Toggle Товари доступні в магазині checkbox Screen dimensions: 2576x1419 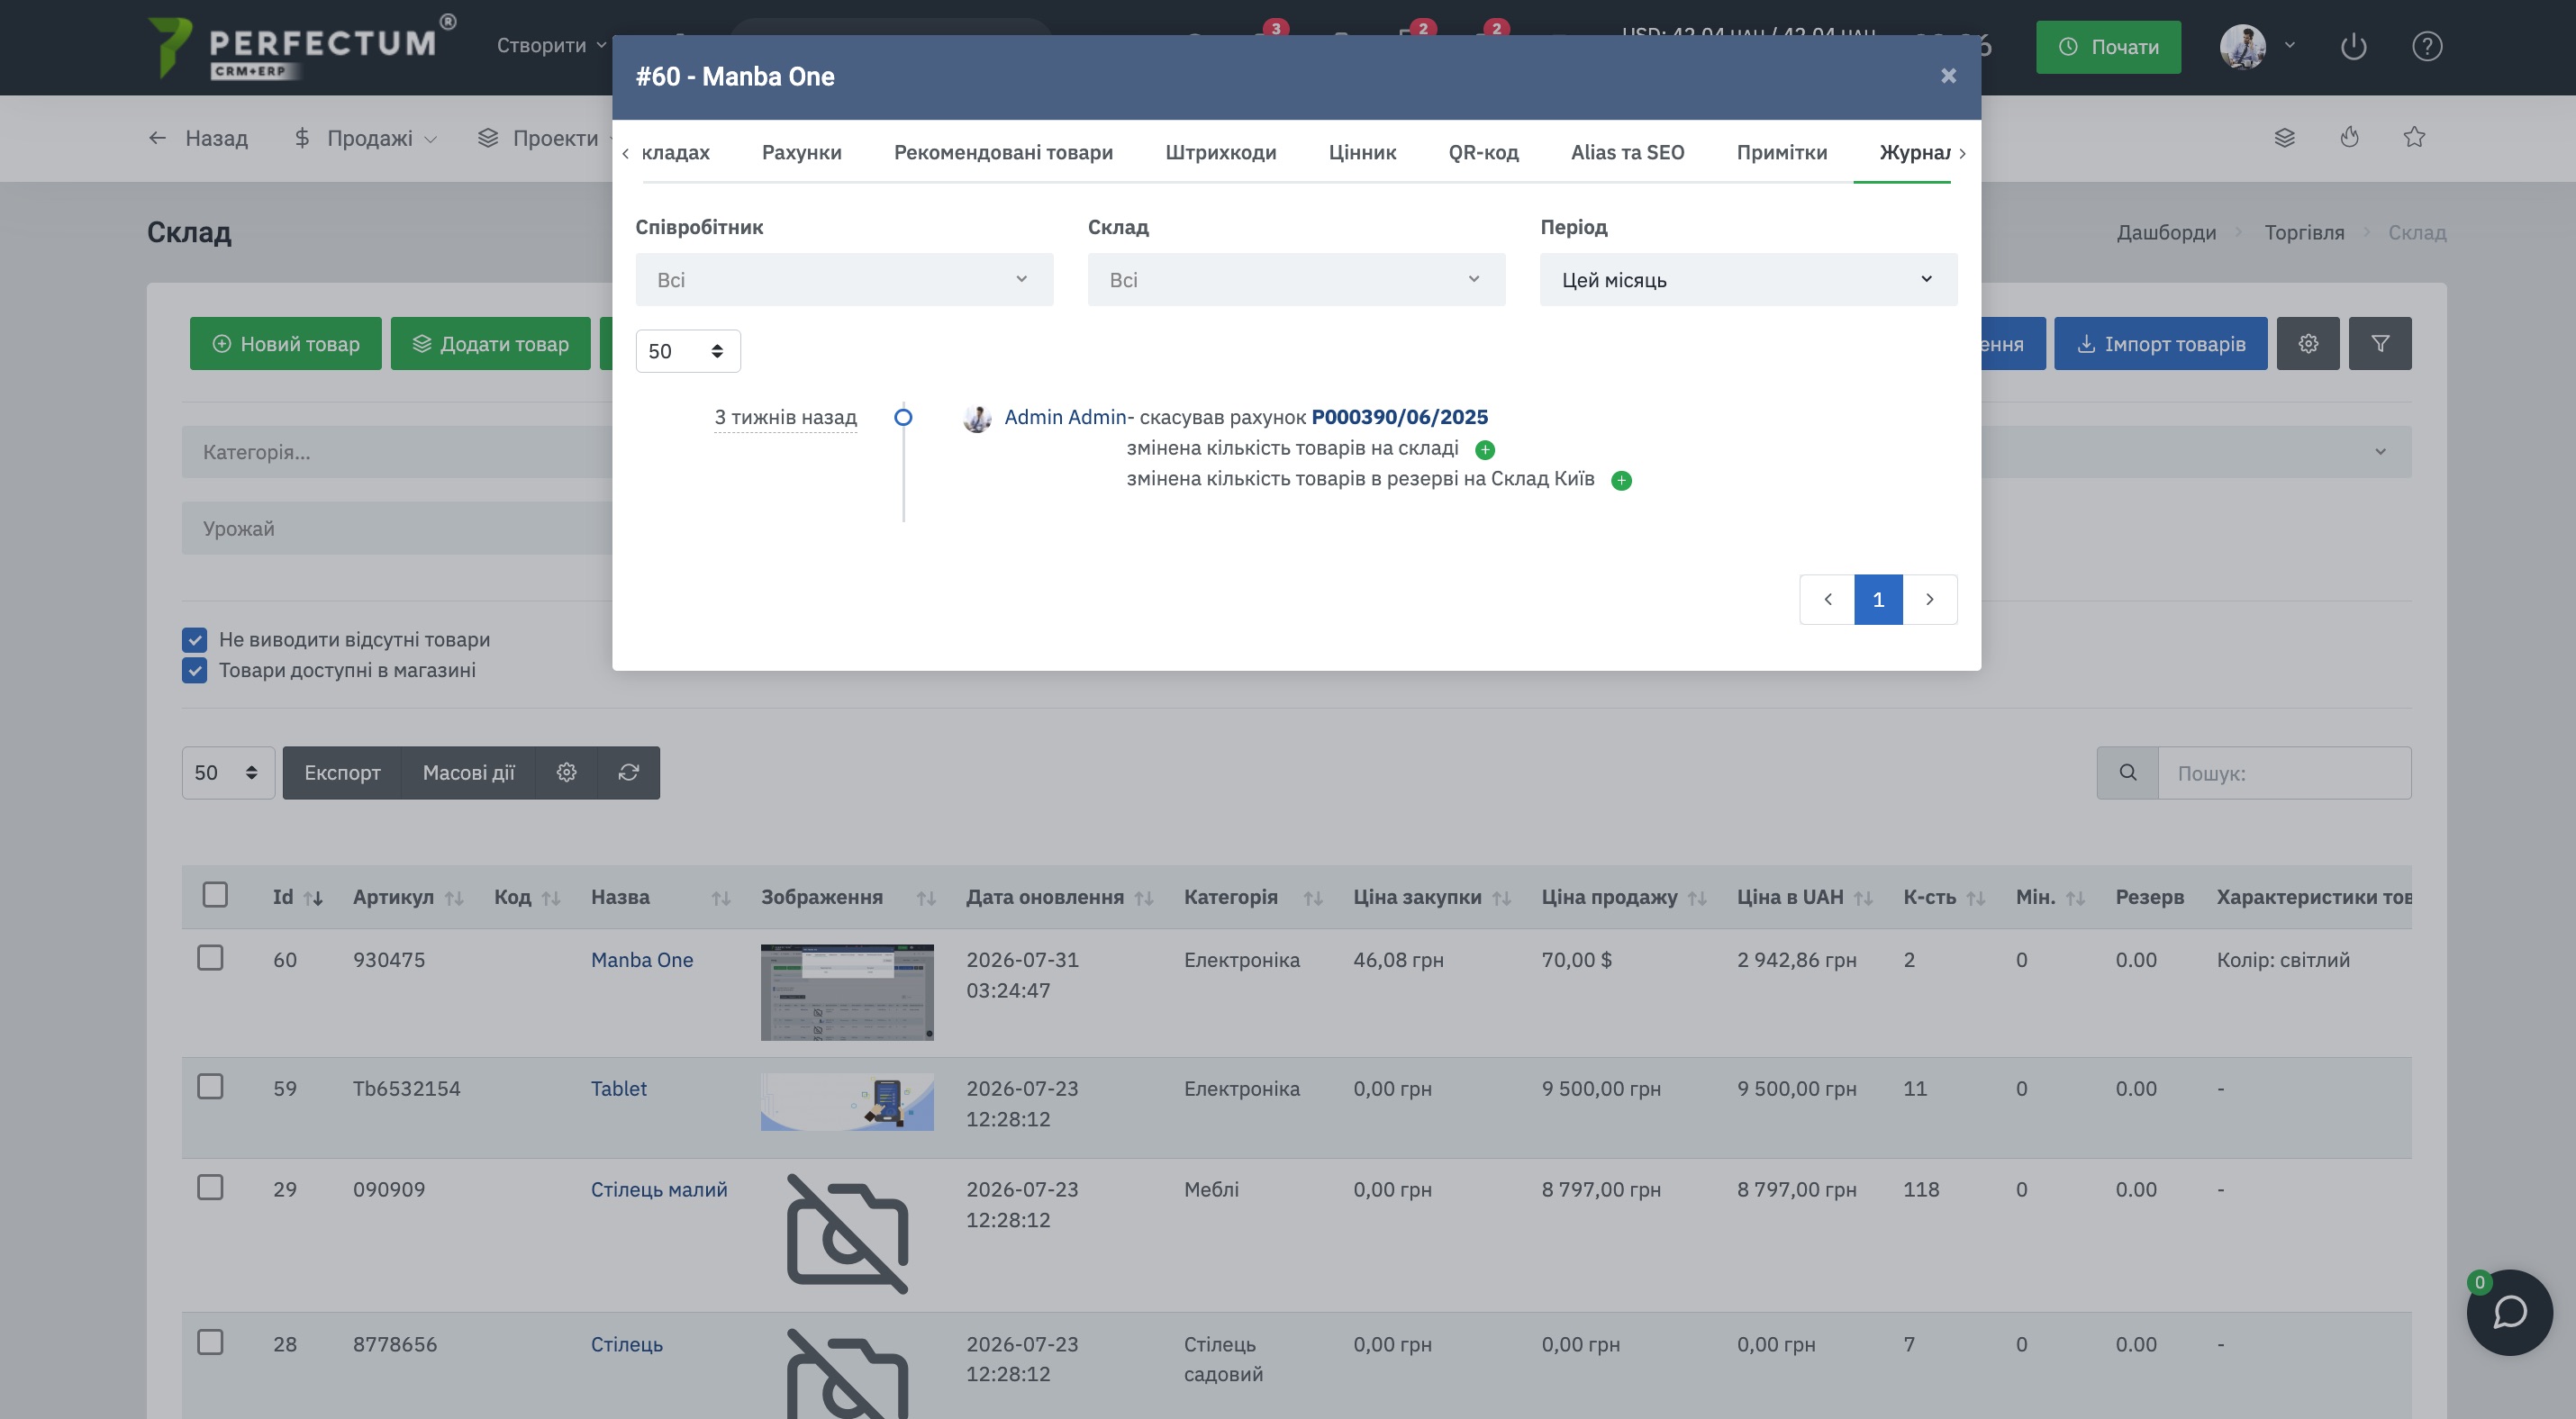point(195,671)
